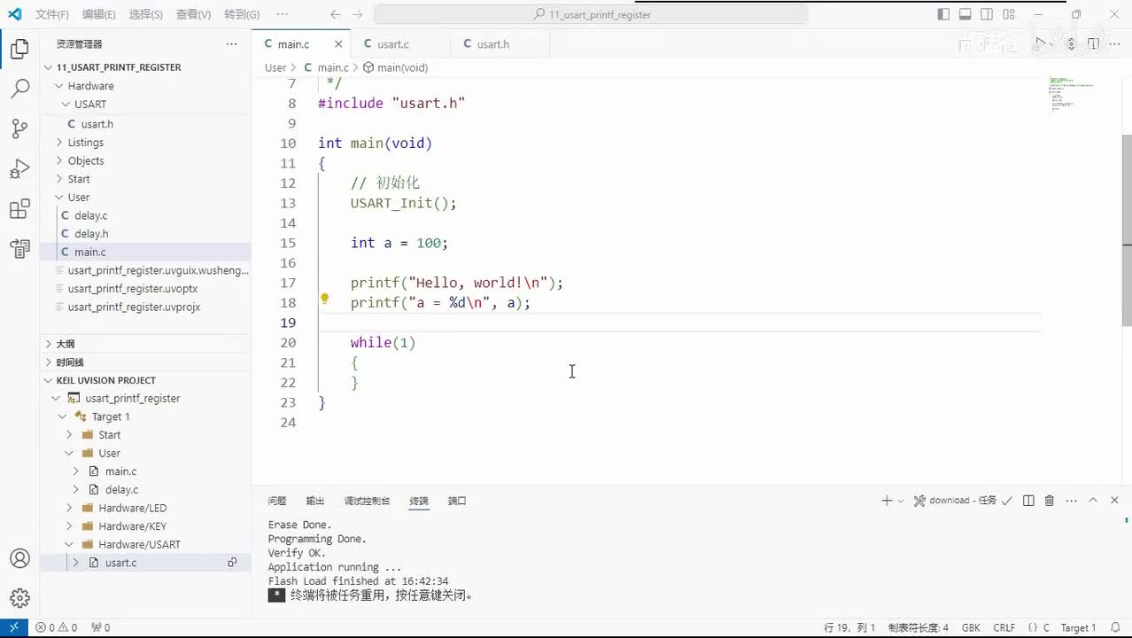This screenshot has height=638, width=1132.
Task: Open the 编辑(E) menu
Action: (x=99, y=14)
